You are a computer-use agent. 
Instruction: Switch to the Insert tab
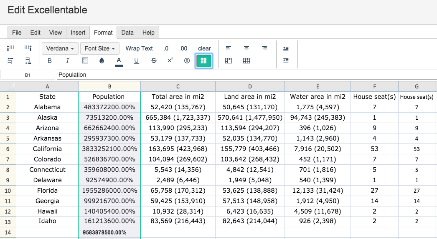[x=78, y=33]
